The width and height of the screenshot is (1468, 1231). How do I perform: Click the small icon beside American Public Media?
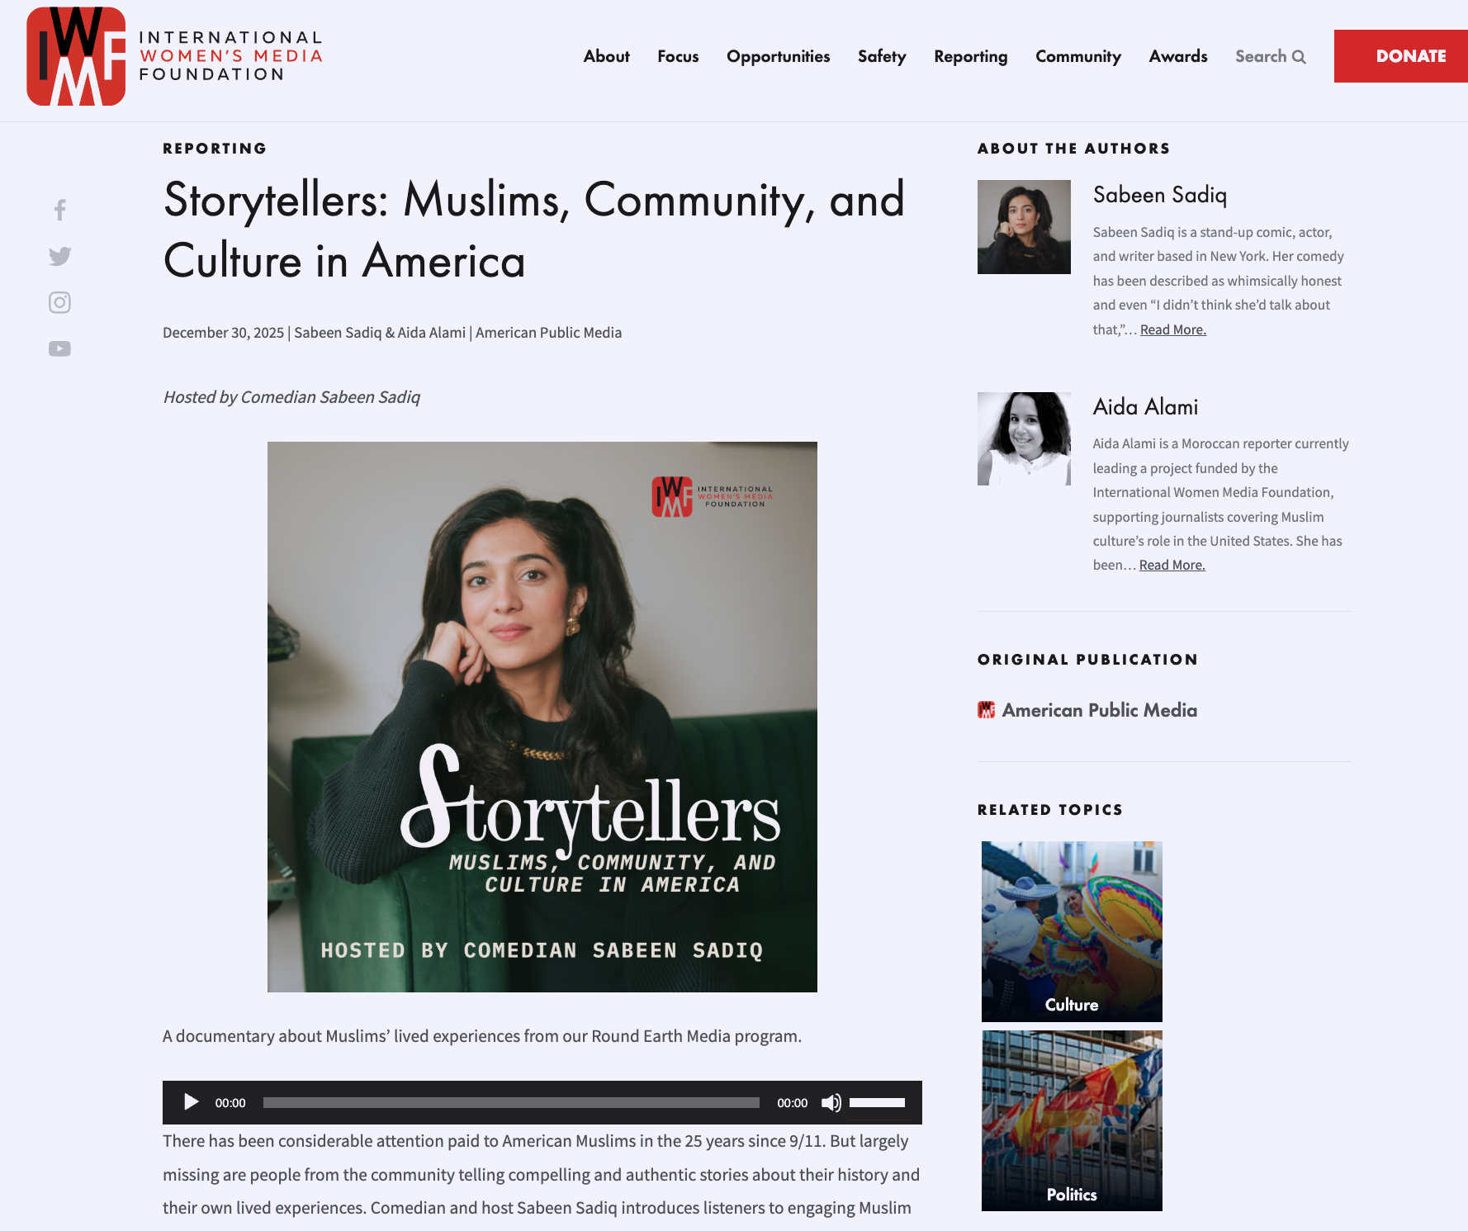986,710
